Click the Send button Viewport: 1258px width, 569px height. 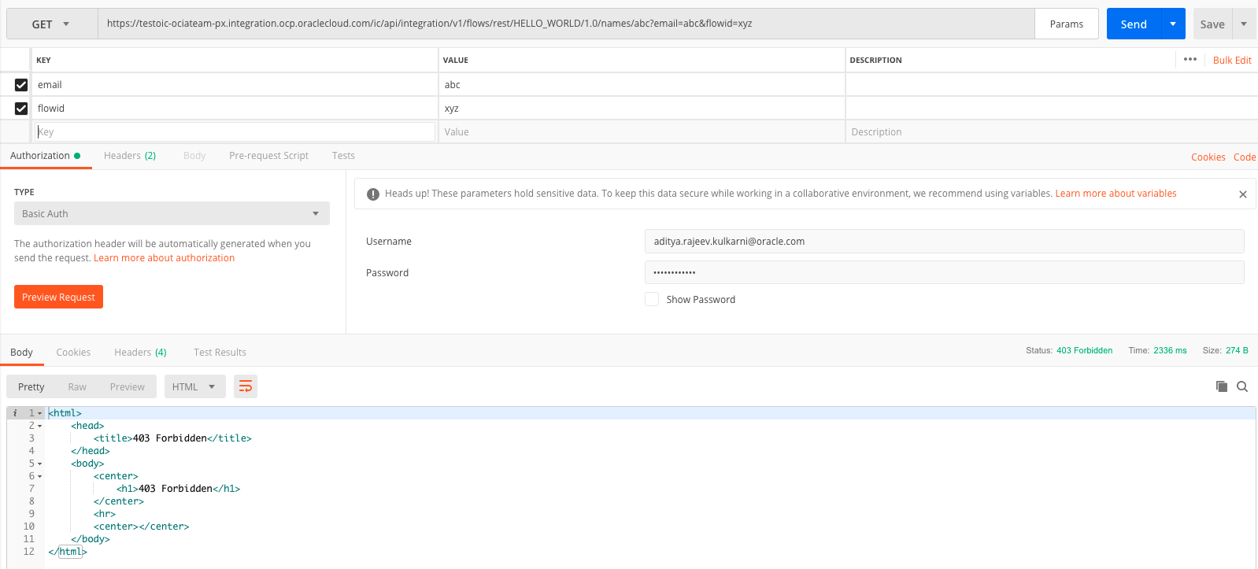[x=1134, y=24]
